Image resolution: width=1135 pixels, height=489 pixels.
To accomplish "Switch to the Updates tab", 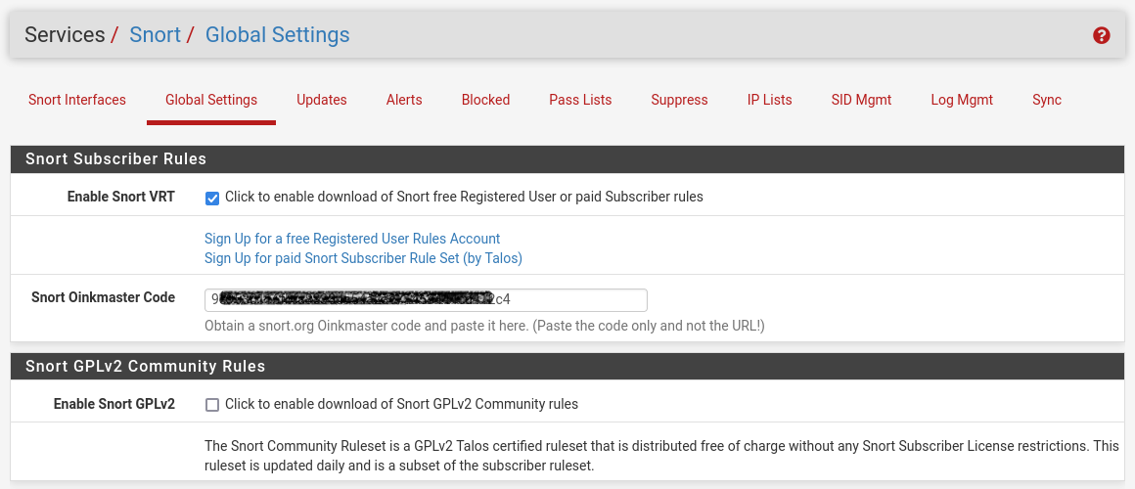I will 322,100.
